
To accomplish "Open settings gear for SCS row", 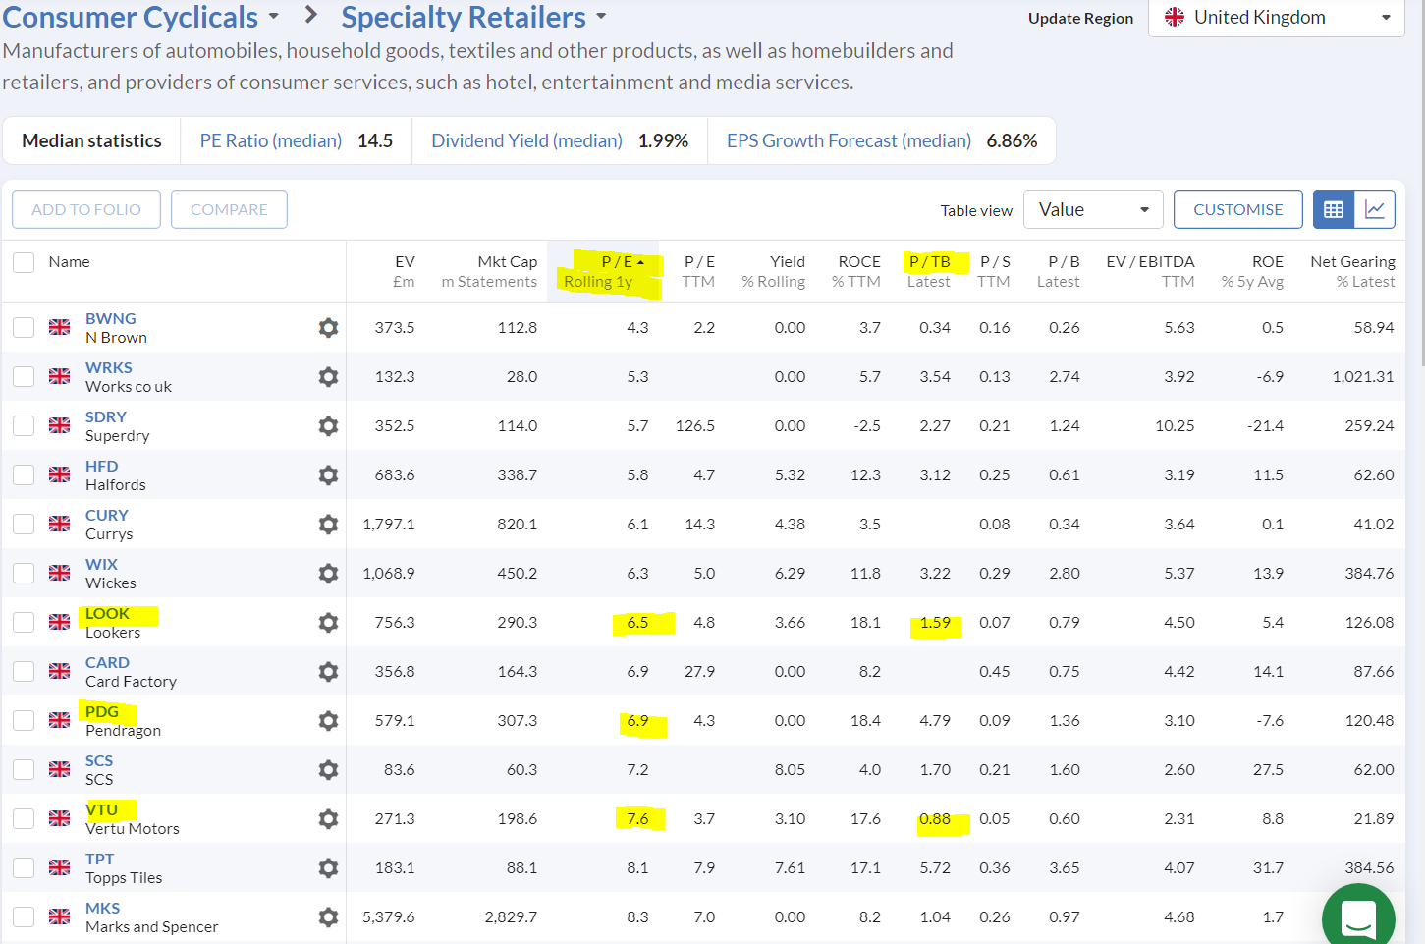I will click(x=328, y=770).
